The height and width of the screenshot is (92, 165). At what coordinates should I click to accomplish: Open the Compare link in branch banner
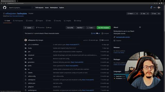(105, 33)
